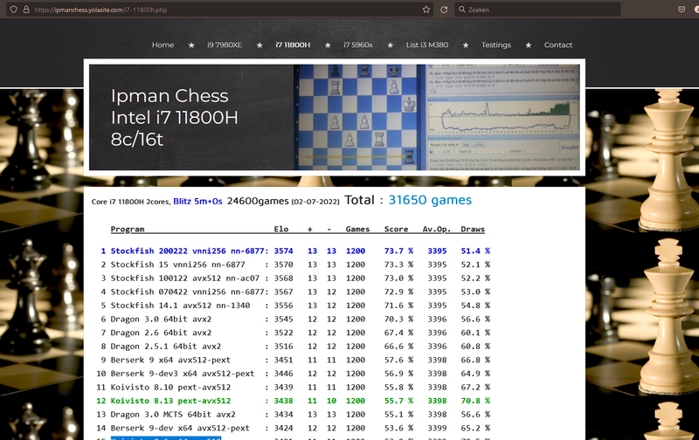Click Berserk 9-dev3 x64 avx512-pext entry
Image resolution: width=699 pixels, height=440 pixels.
click(183, 374)
